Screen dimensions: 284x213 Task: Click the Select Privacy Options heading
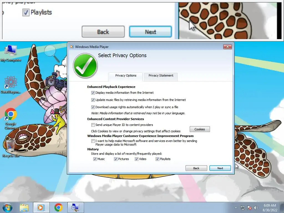(x=122, y=55)
